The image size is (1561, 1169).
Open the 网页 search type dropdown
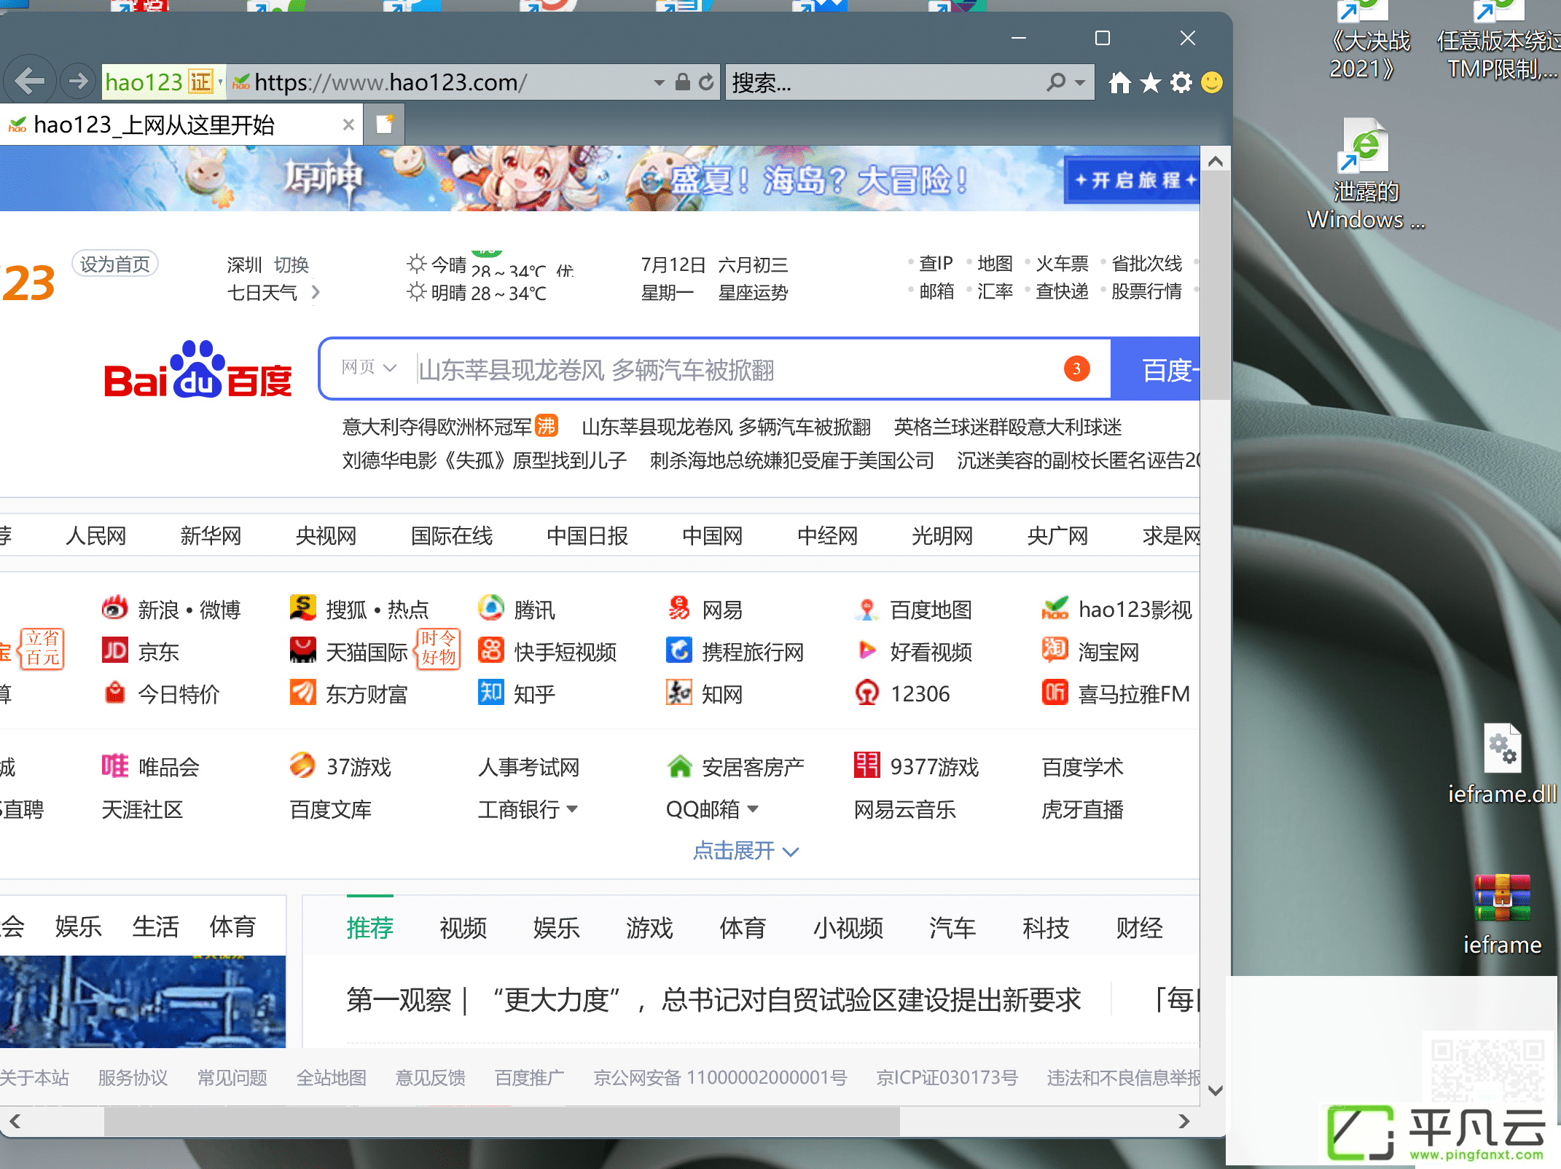click(369, 368)
